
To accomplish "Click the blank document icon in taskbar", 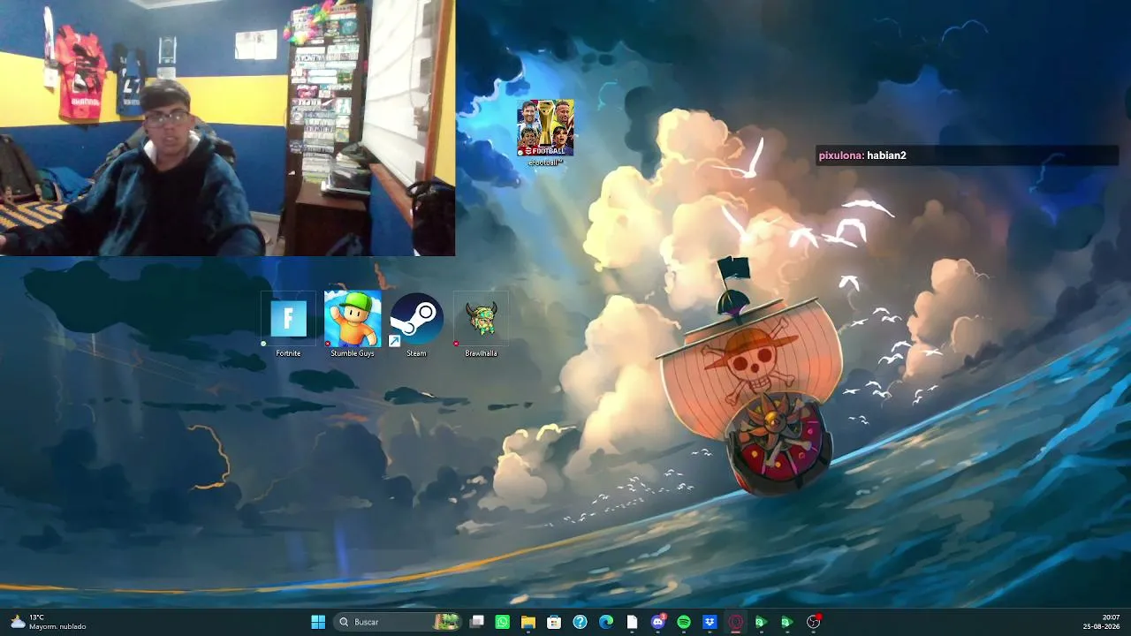I will pos(632,622).
